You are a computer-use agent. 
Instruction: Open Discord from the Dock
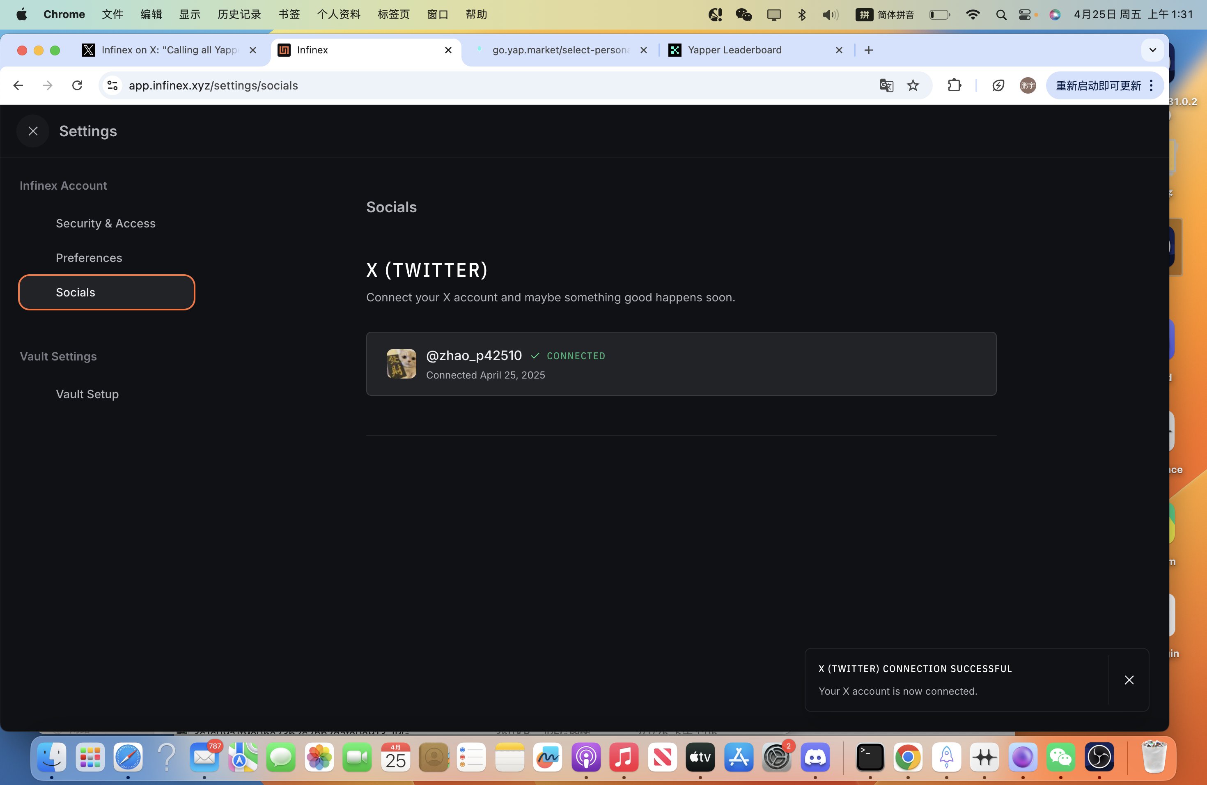pos(815,757)
